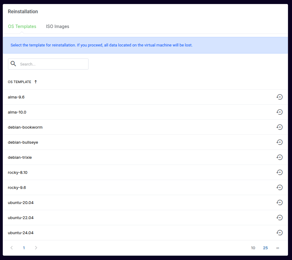Viewport: 292px width, 260px height.
Task: Reinstall ubuntu-22.04 using its row icon
Action: pos(279,218)
